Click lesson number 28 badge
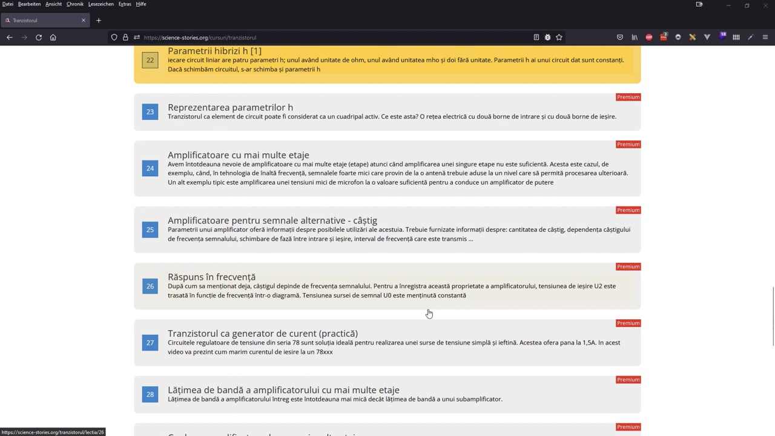775x436 pixels. [x=150, y=395]
